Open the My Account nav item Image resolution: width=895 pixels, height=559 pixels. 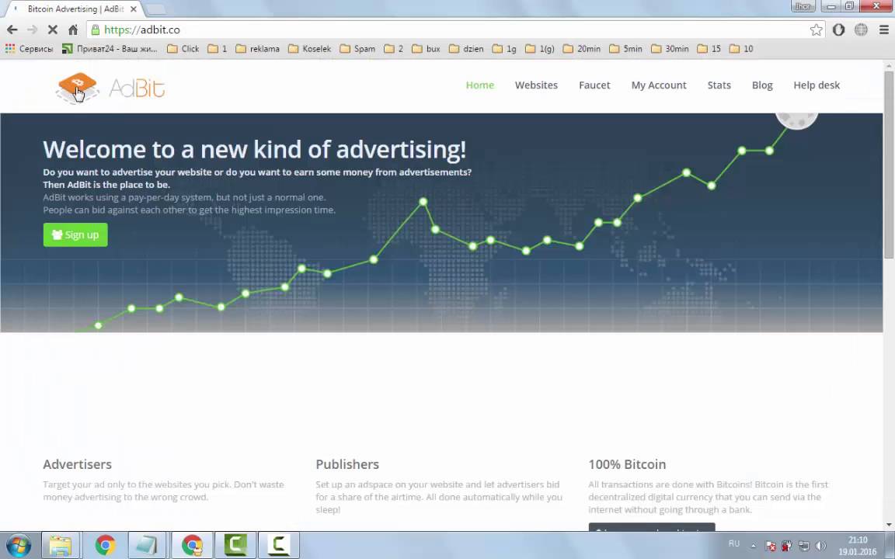pyautogui.click(x=659, y=85)
